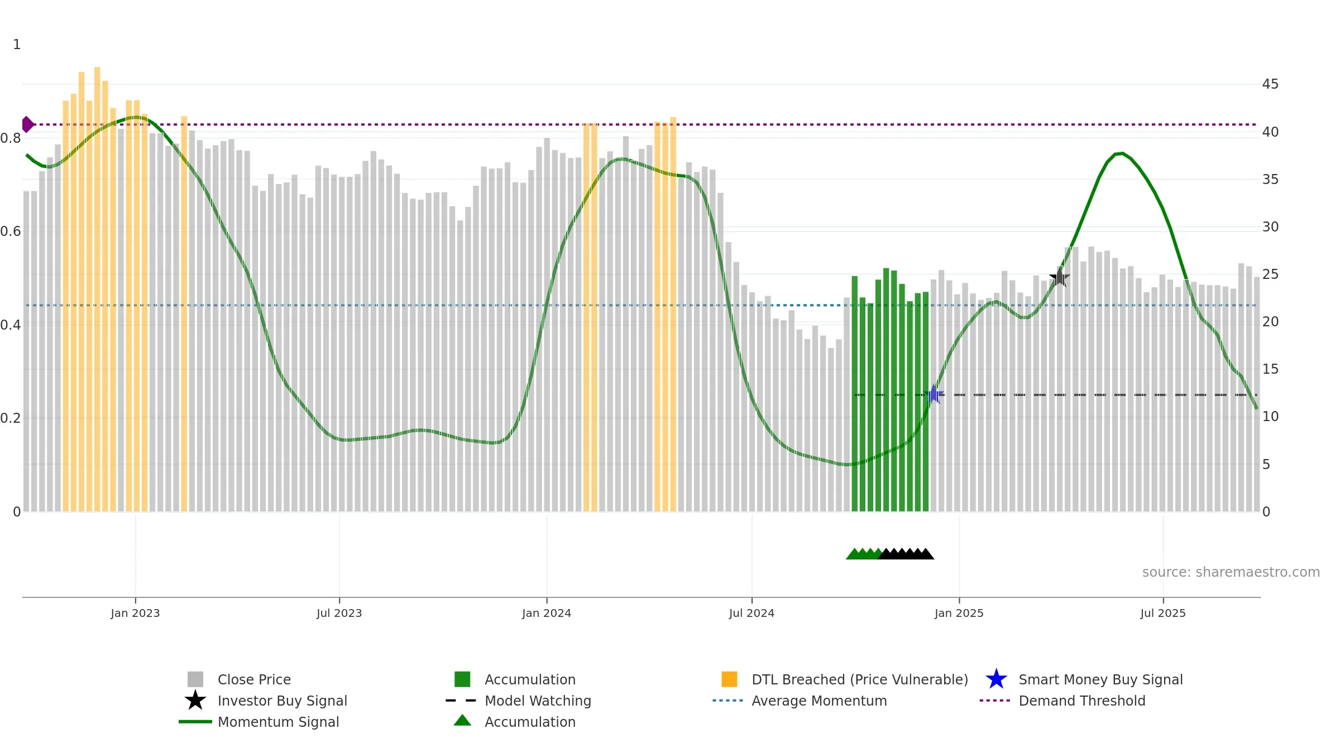Toggle the Investor Buy Signal legend label
Image resolution: width=1340 pixels, height=753 pixels.
tap(283, 701)
